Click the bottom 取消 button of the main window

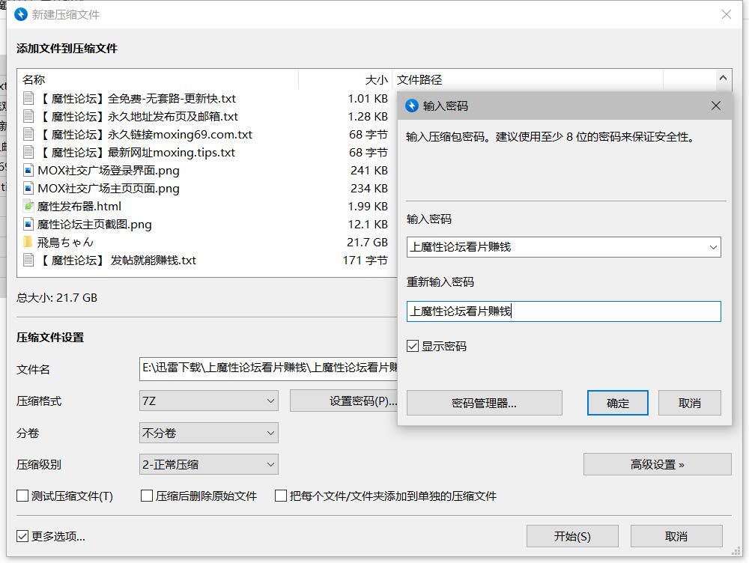point(676,536)
